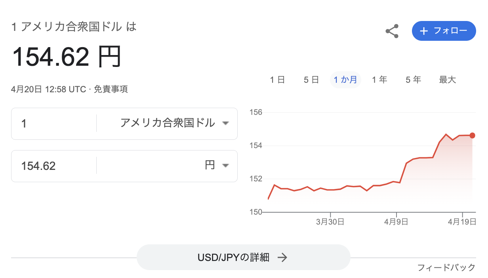This screenshot has width=488, height=278.
Task: Click the フォロー button
Action: [444, 31]
